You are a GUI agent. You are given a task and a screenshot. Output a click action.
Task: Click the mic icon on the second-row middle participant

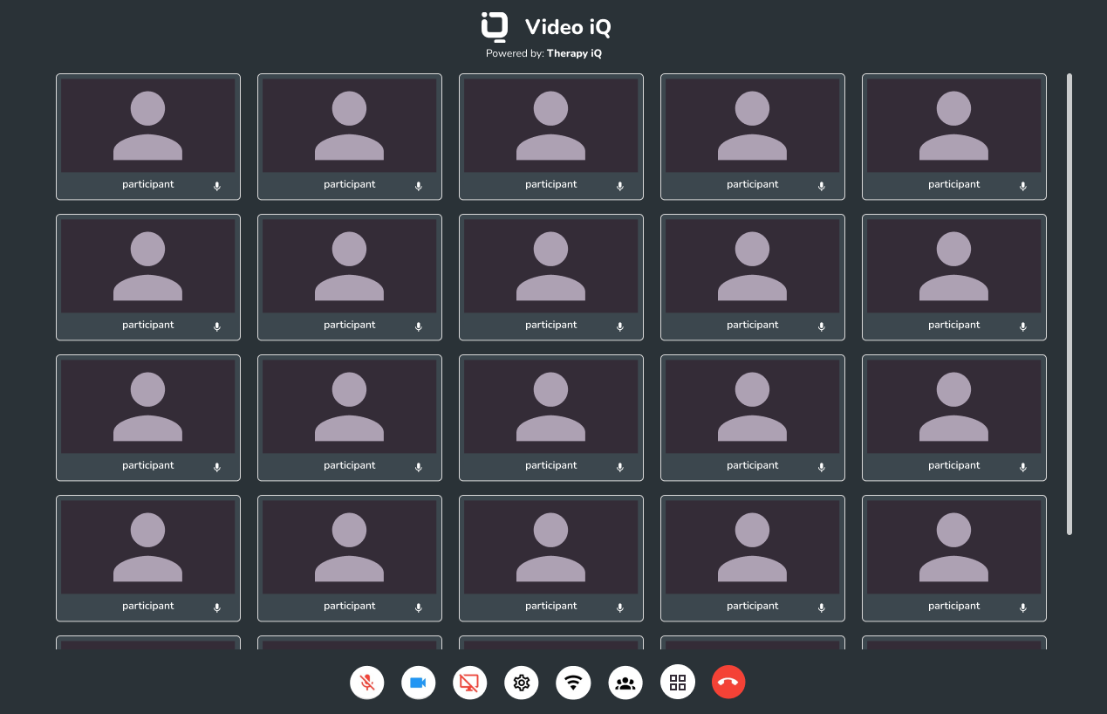click(619, 326)
